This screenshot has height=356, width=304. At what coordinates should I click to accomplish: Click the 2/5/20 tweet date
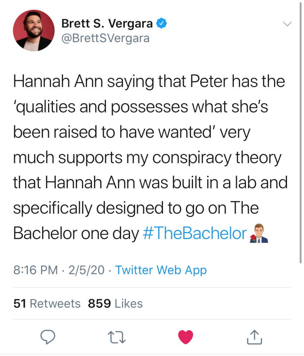(87, 270)
